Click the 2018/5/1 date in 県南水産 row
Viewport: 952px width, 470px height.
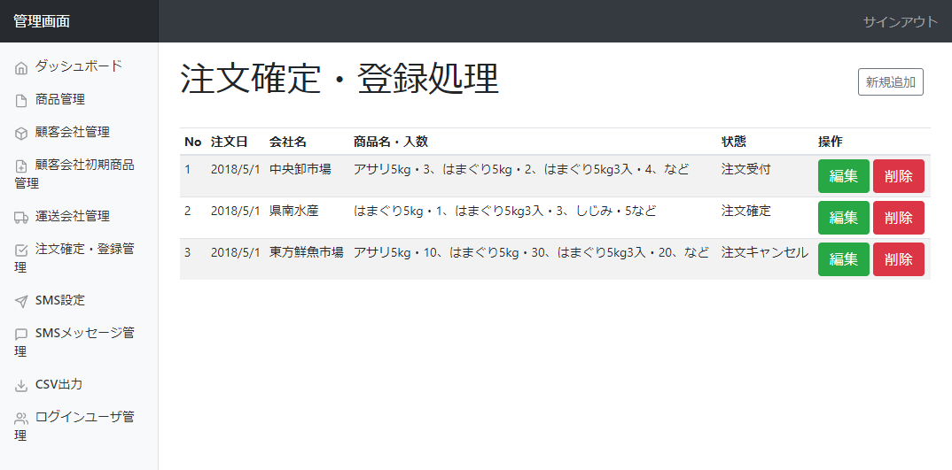pos(236,211)
